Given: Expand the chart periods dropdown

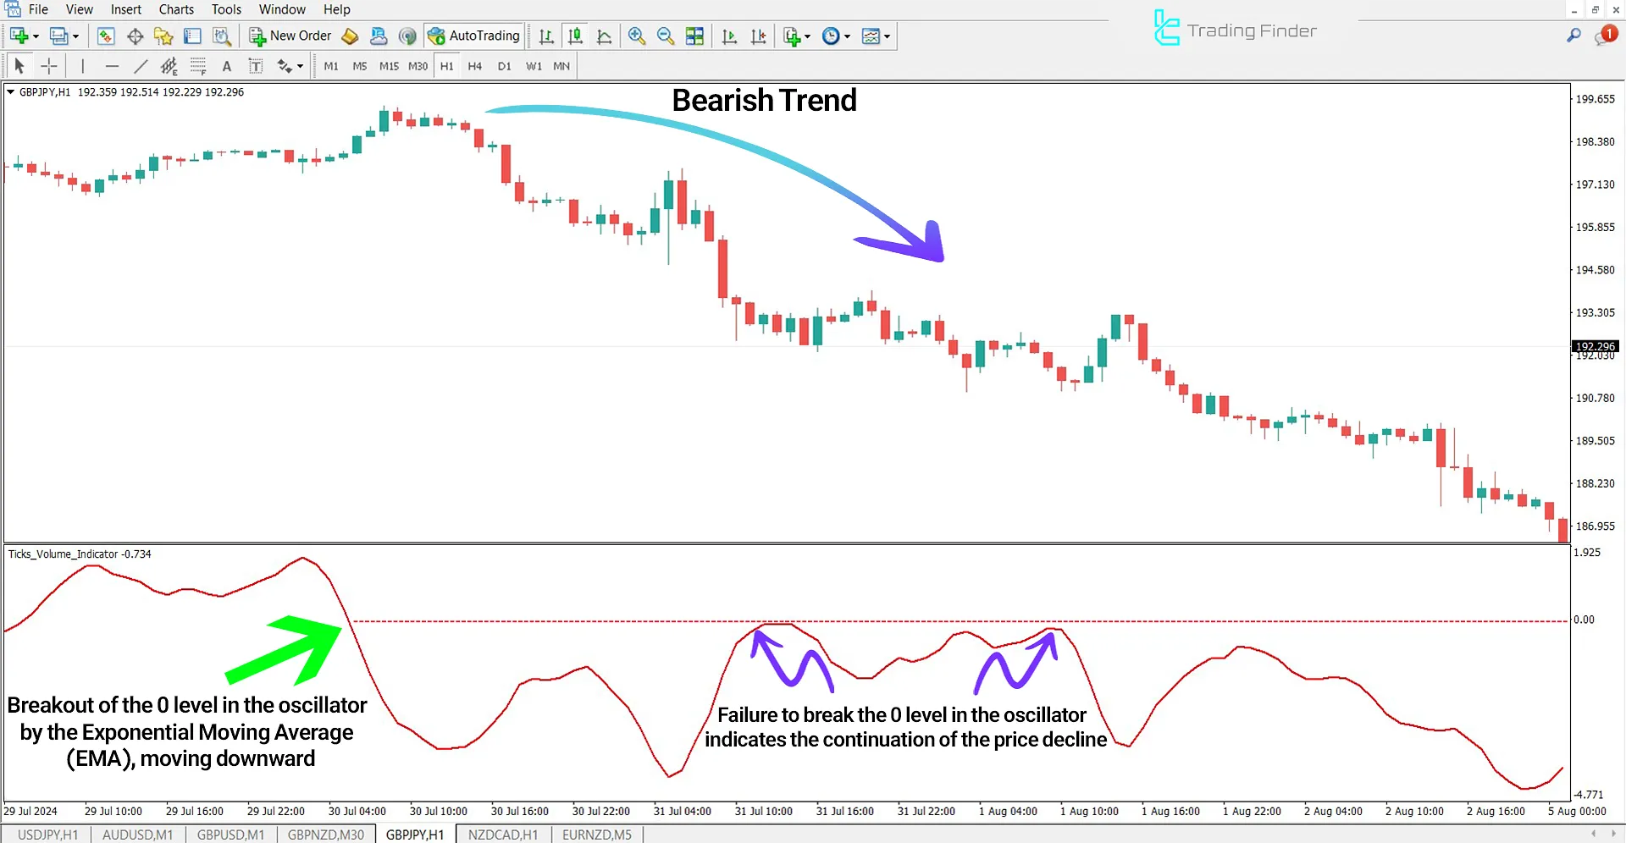Looking at the screenshot, I should (x=847, y=36).
